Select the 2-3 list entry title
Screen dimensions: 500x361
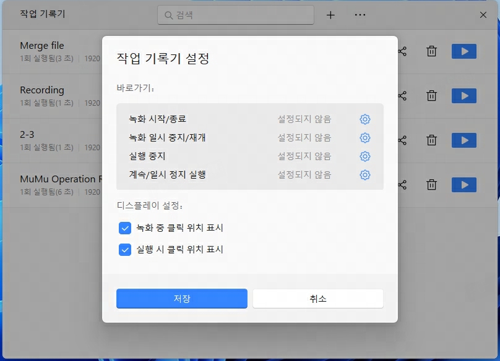(x=27, y=135)
